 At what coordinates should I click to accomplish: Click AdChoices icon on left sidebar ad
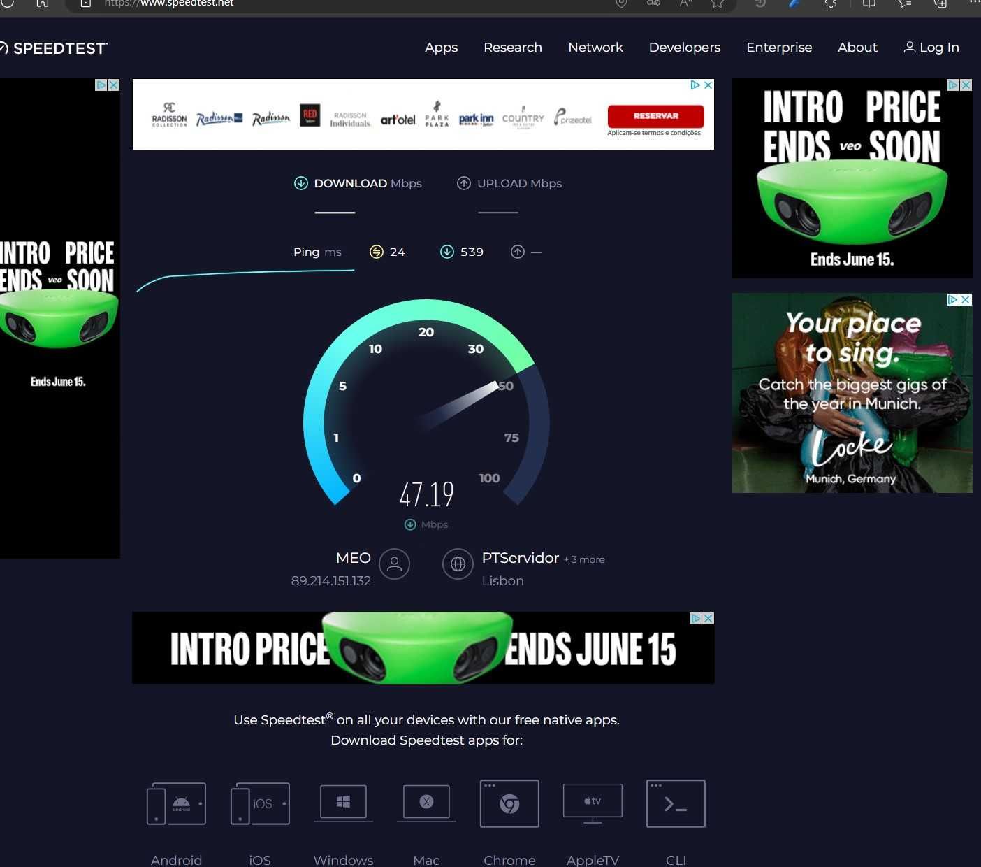[101, 85]
